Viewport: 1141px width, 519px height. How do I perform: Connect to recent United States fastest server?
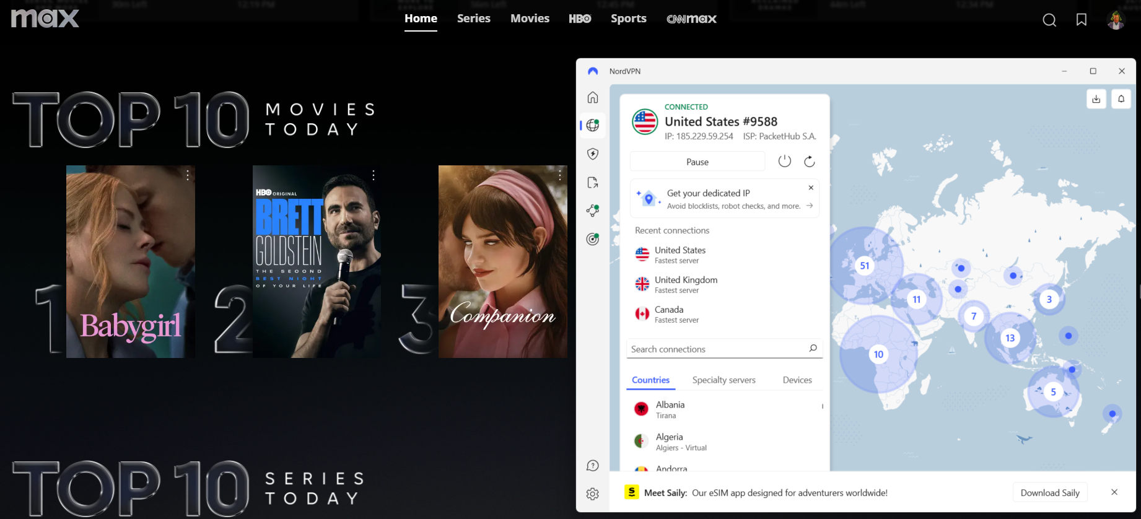[x=725, y=255]
